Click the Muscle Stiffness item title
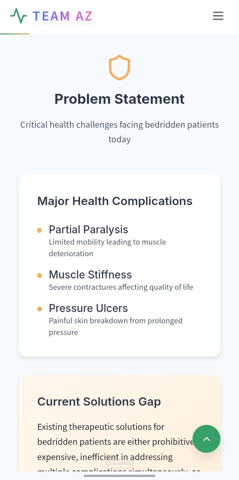 [90, 275]
